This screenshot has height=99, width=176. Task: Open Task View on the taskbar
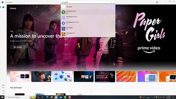(43, 97)
